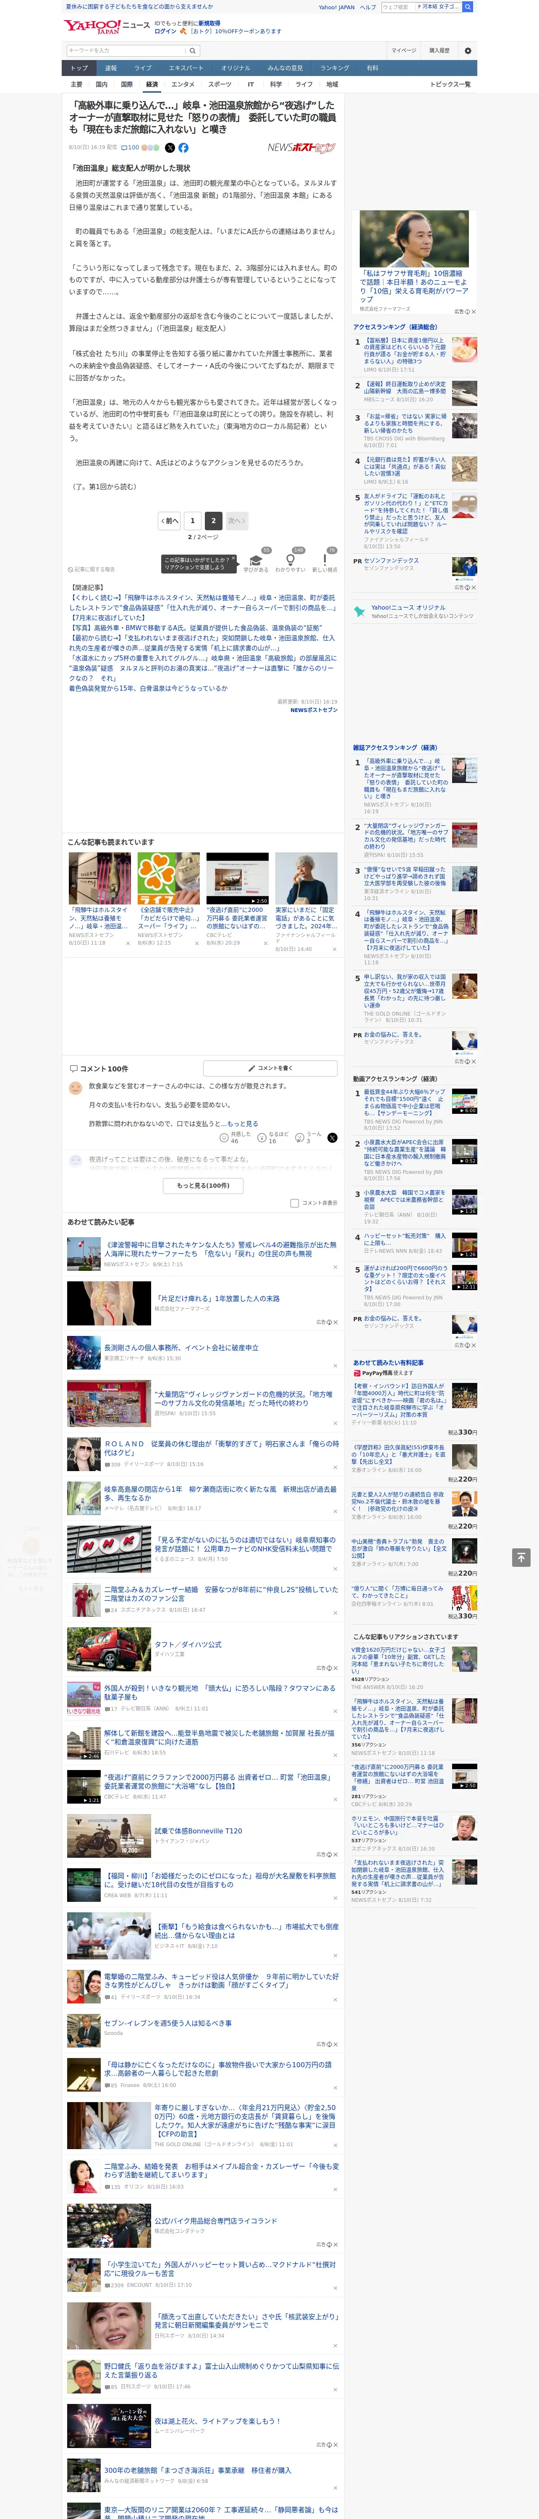Share the first comment on X

332,1138
